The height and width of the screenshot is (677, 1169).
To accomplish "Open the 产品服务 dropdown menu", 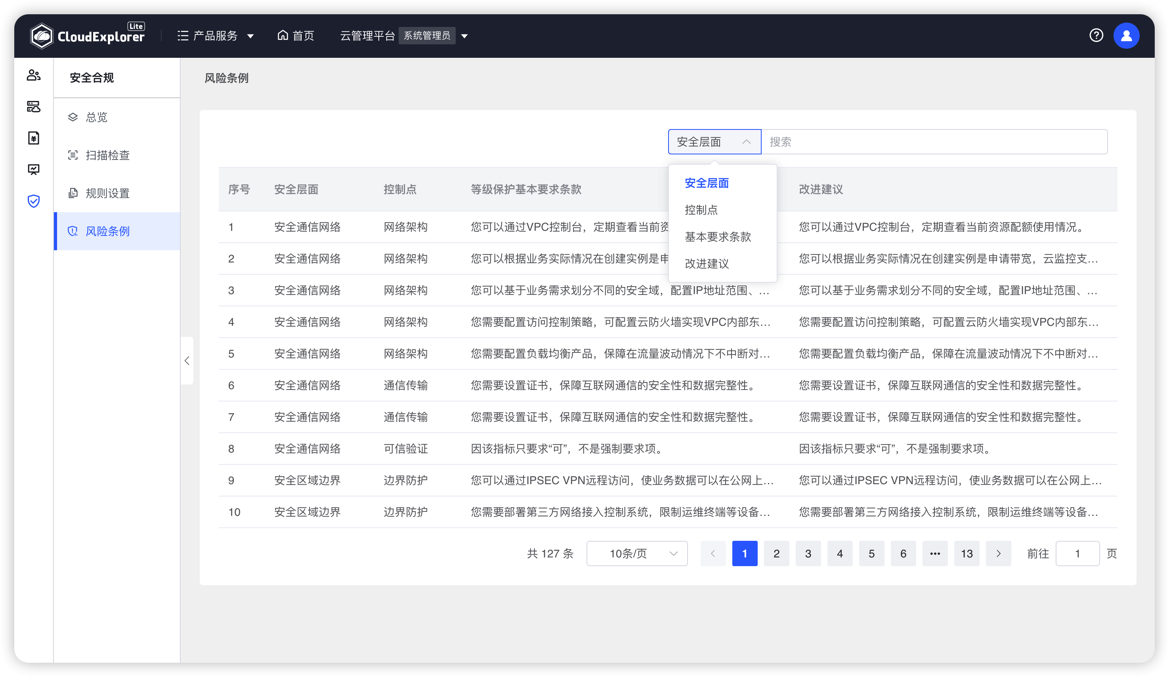I will click(x=216, y=36).
